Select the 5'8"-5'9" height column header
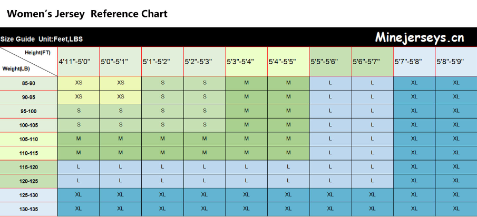The width and height of the screenshot is (477, 217). click(456, 62)
